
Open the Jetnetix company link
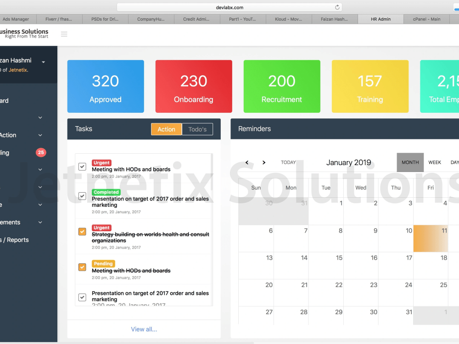pyautogui.click(x=18, y=70)
